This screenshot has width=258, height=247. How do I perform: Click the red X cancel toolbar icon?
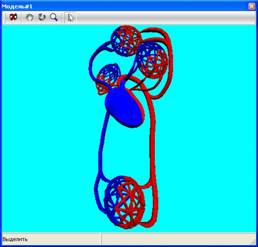tap(13, 17)
